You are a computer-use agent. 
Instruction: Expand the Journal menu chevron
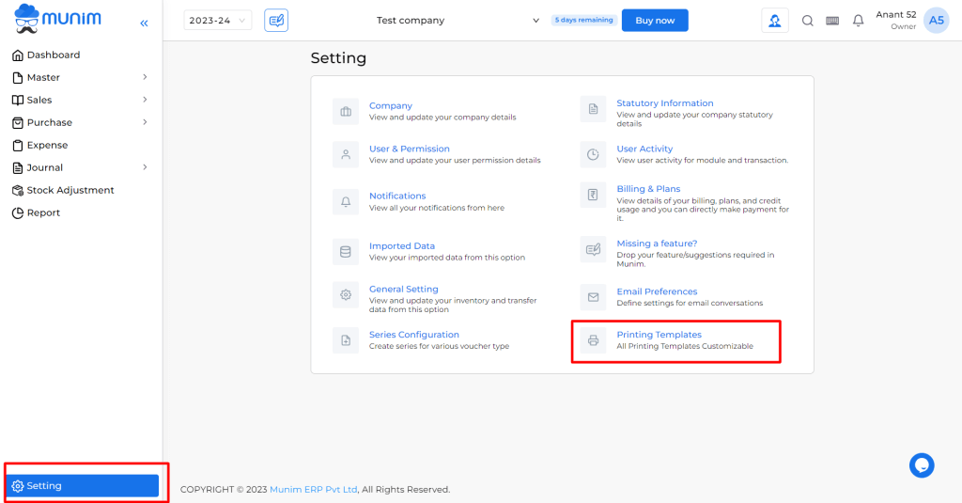click(x=145, y=167)
